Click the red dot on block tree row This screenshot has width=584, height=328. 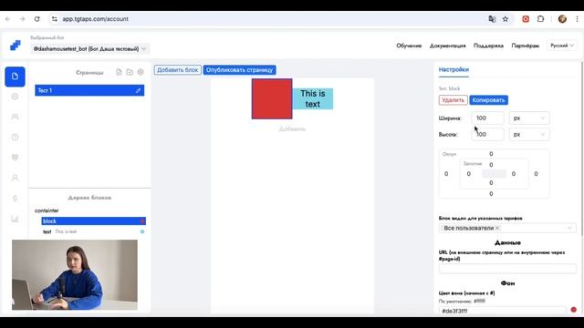click(142, 221)
